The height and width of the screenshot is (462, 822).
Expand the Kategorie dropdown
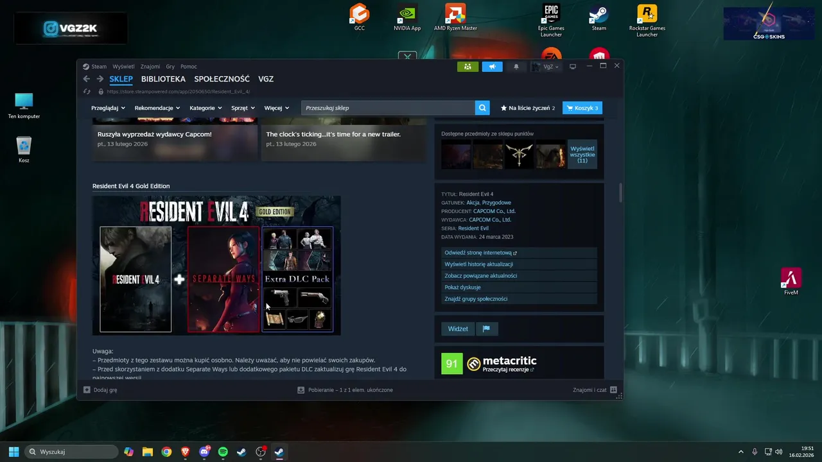tap(205, 108)
